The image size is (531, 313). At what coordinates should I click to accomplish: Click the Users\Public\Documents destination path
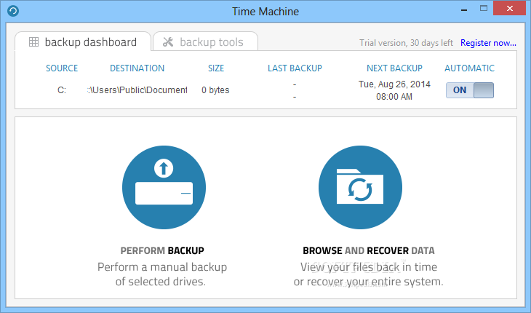[137, 90]
